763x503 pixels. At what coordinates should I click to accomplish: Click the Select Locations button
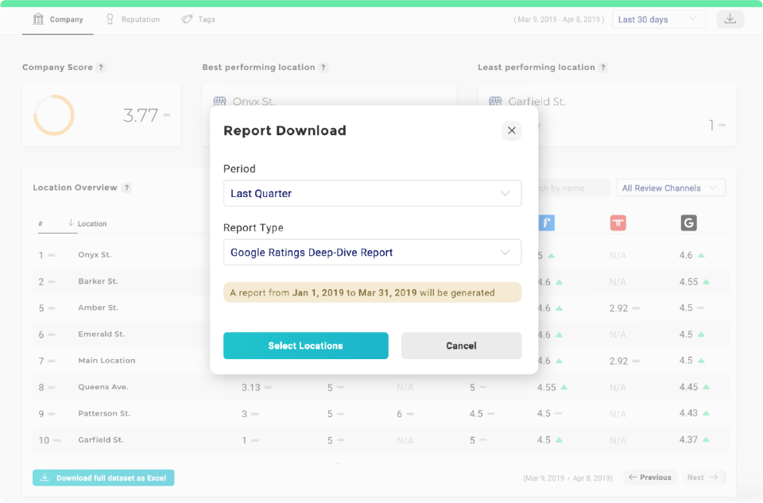pos(305,346)
